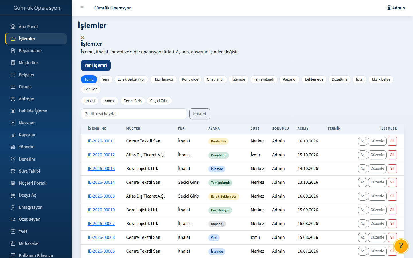Filter by İhracat operation type
The width and height of the screenshot is (413, 258).
coord(109,101)
